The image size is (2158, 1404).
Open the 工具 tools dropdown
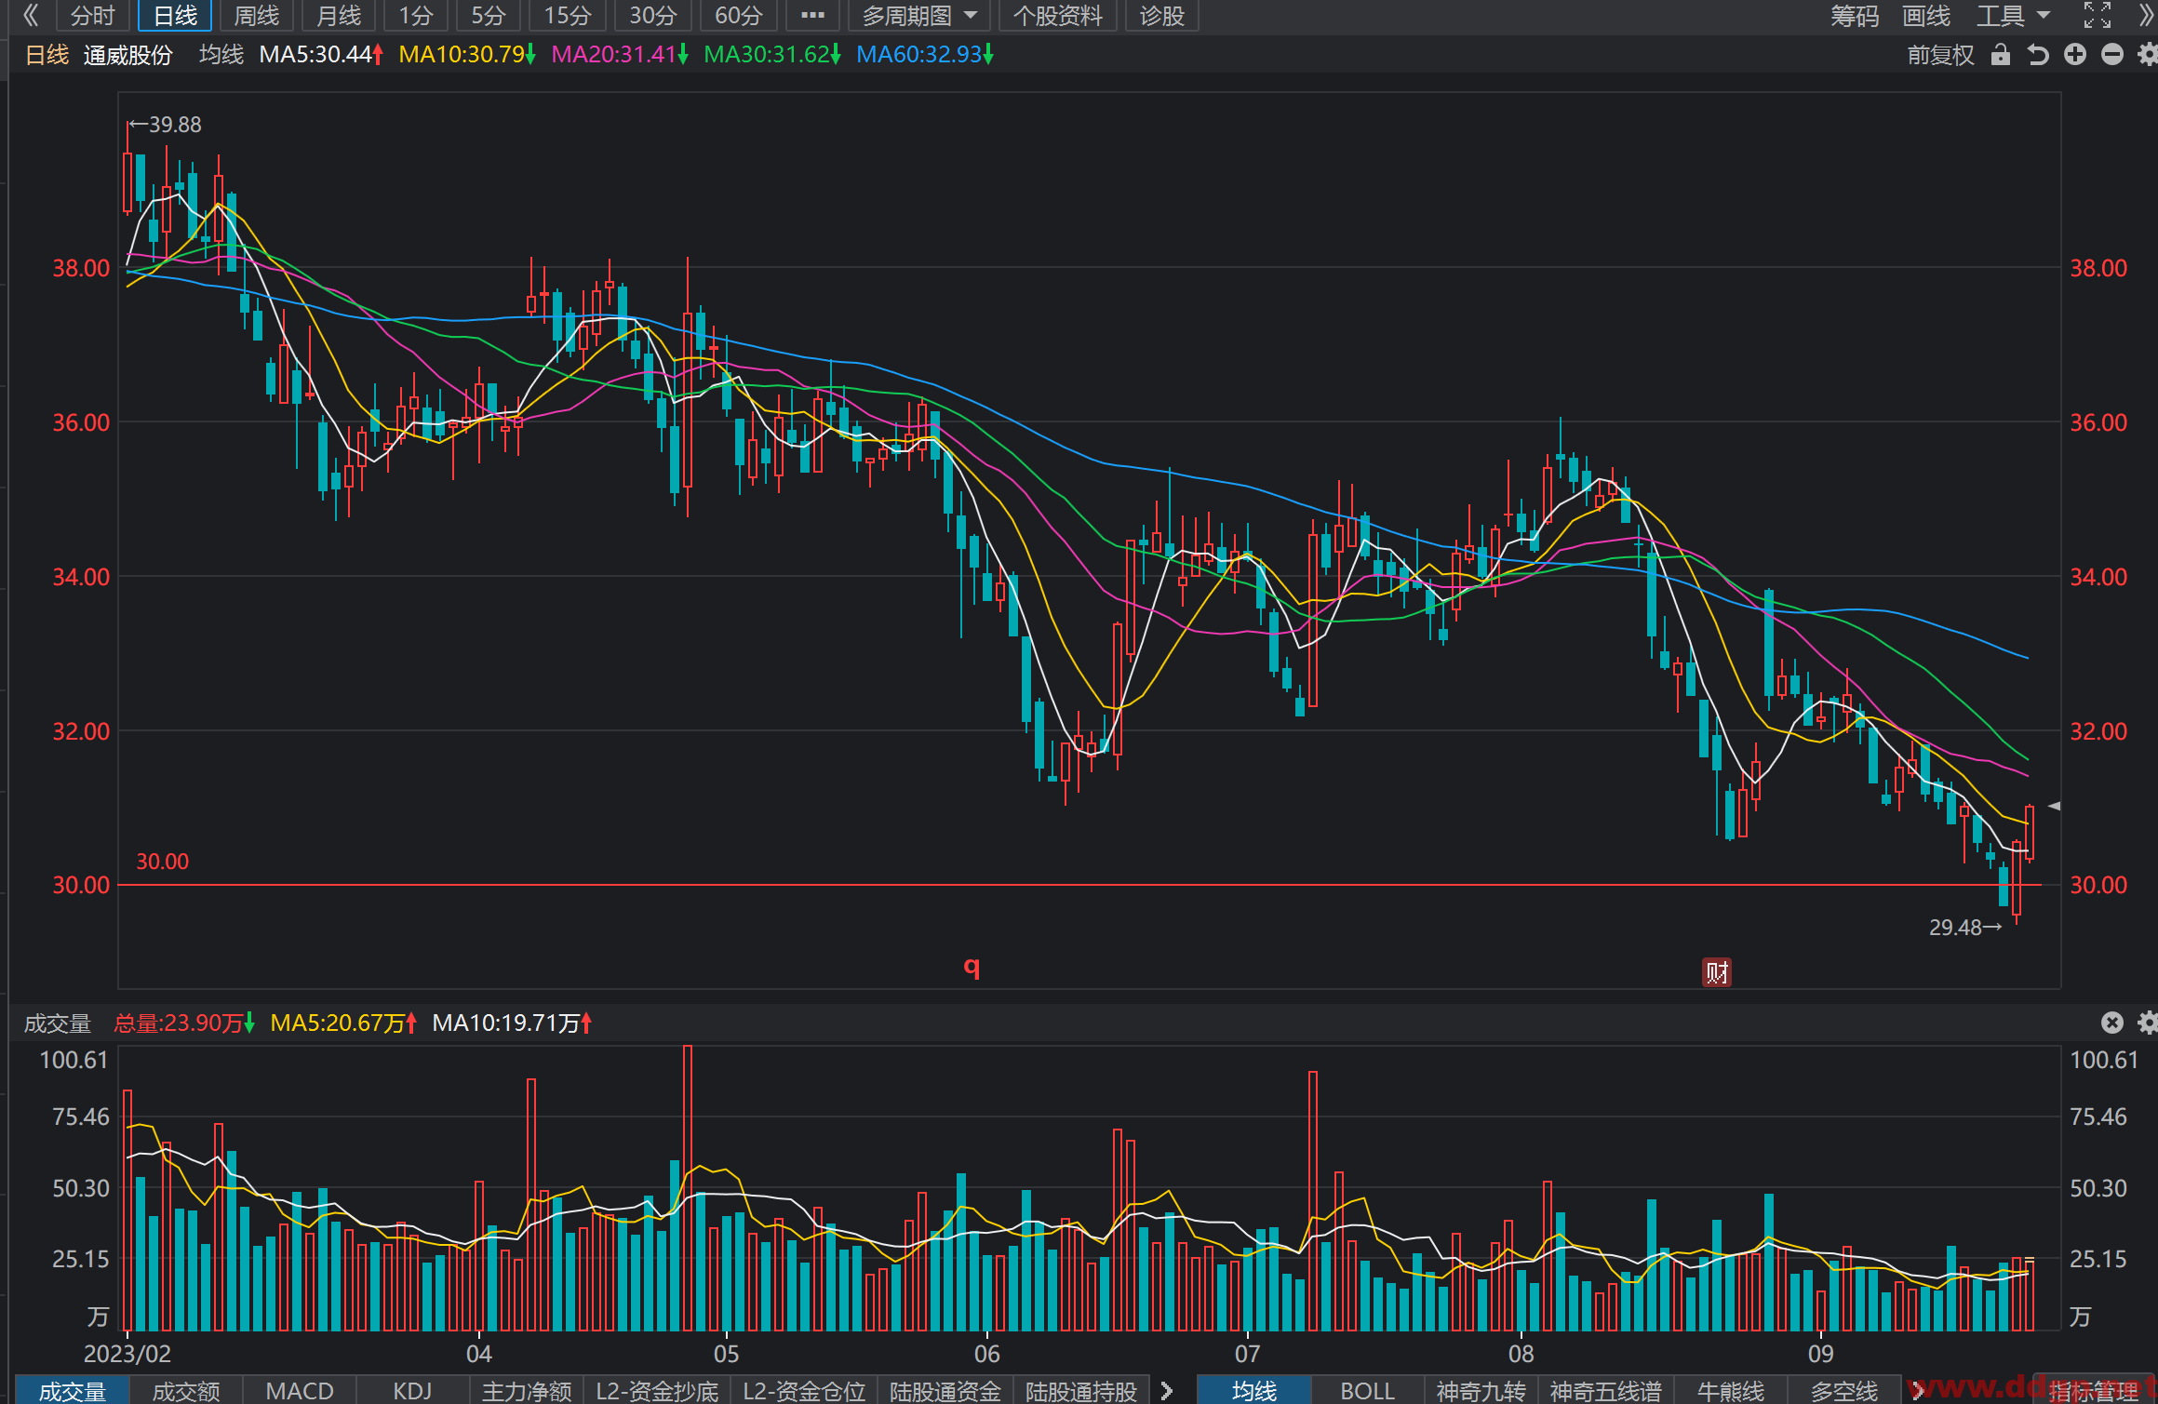[x=2013, y=16]
